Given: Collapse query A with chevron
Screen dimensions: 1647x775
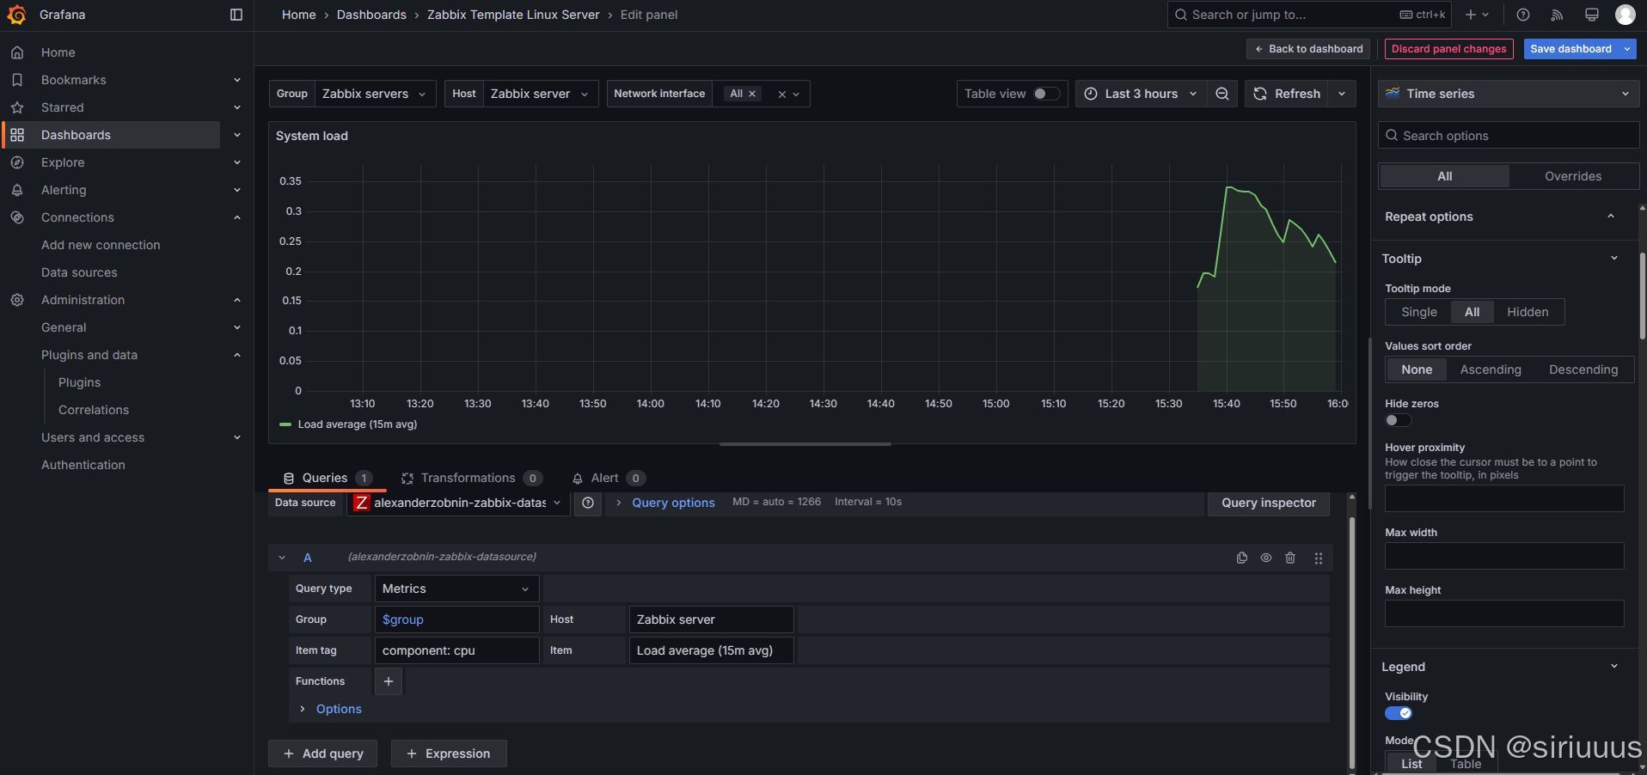Looking at the screenshot, I should pos(282,558).
